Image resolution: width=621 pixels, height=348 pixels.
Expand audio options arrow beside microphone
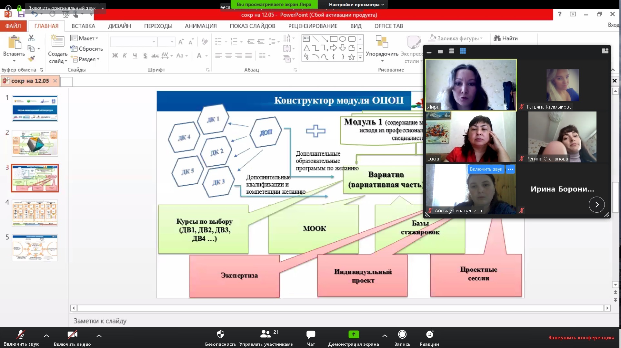[x=46, y=336]
